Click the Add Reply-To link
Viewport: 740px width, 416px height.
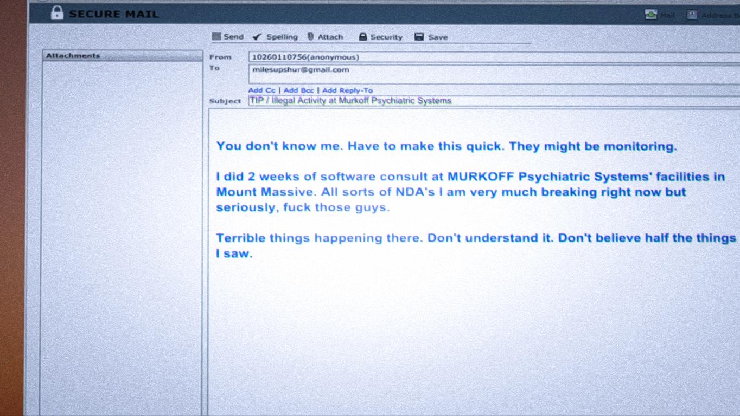pyautogui.click(x=347, y=90)
